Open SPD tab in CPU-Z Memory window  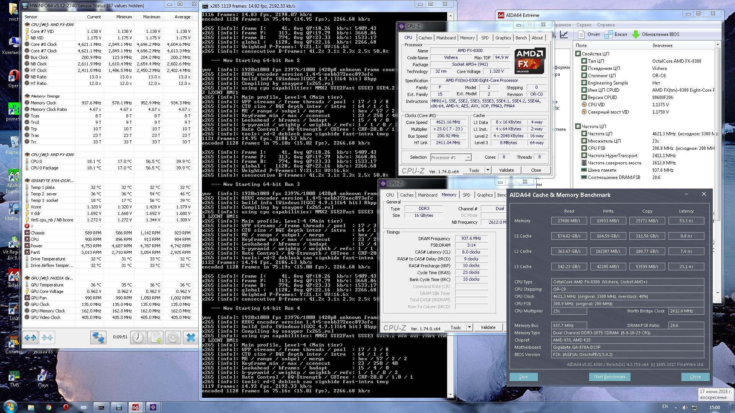click(466, 195)
